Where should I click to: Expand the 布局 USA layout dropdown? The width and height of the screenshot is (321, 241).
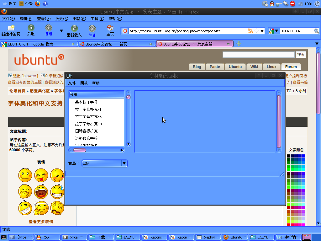tap(124, 163)
